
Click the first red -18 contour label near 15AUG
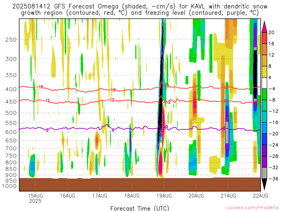[40, 87]
